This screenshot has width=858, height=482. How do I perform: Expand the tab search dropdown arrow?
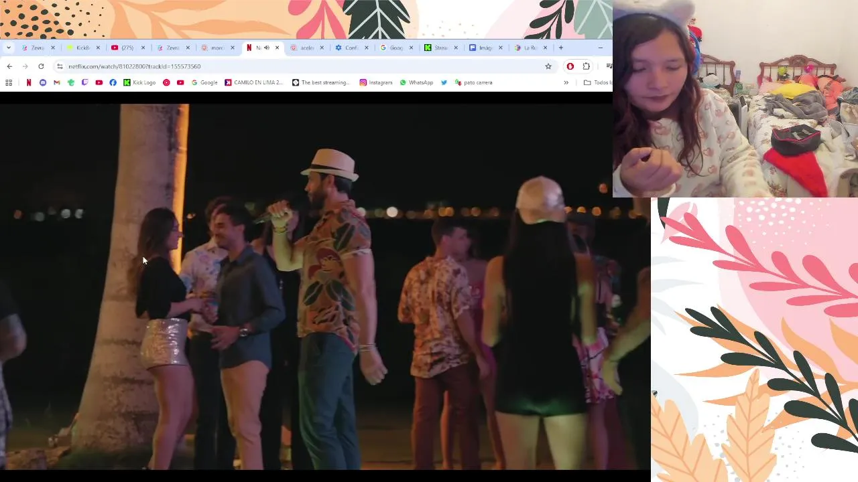(x=9, y=48)
